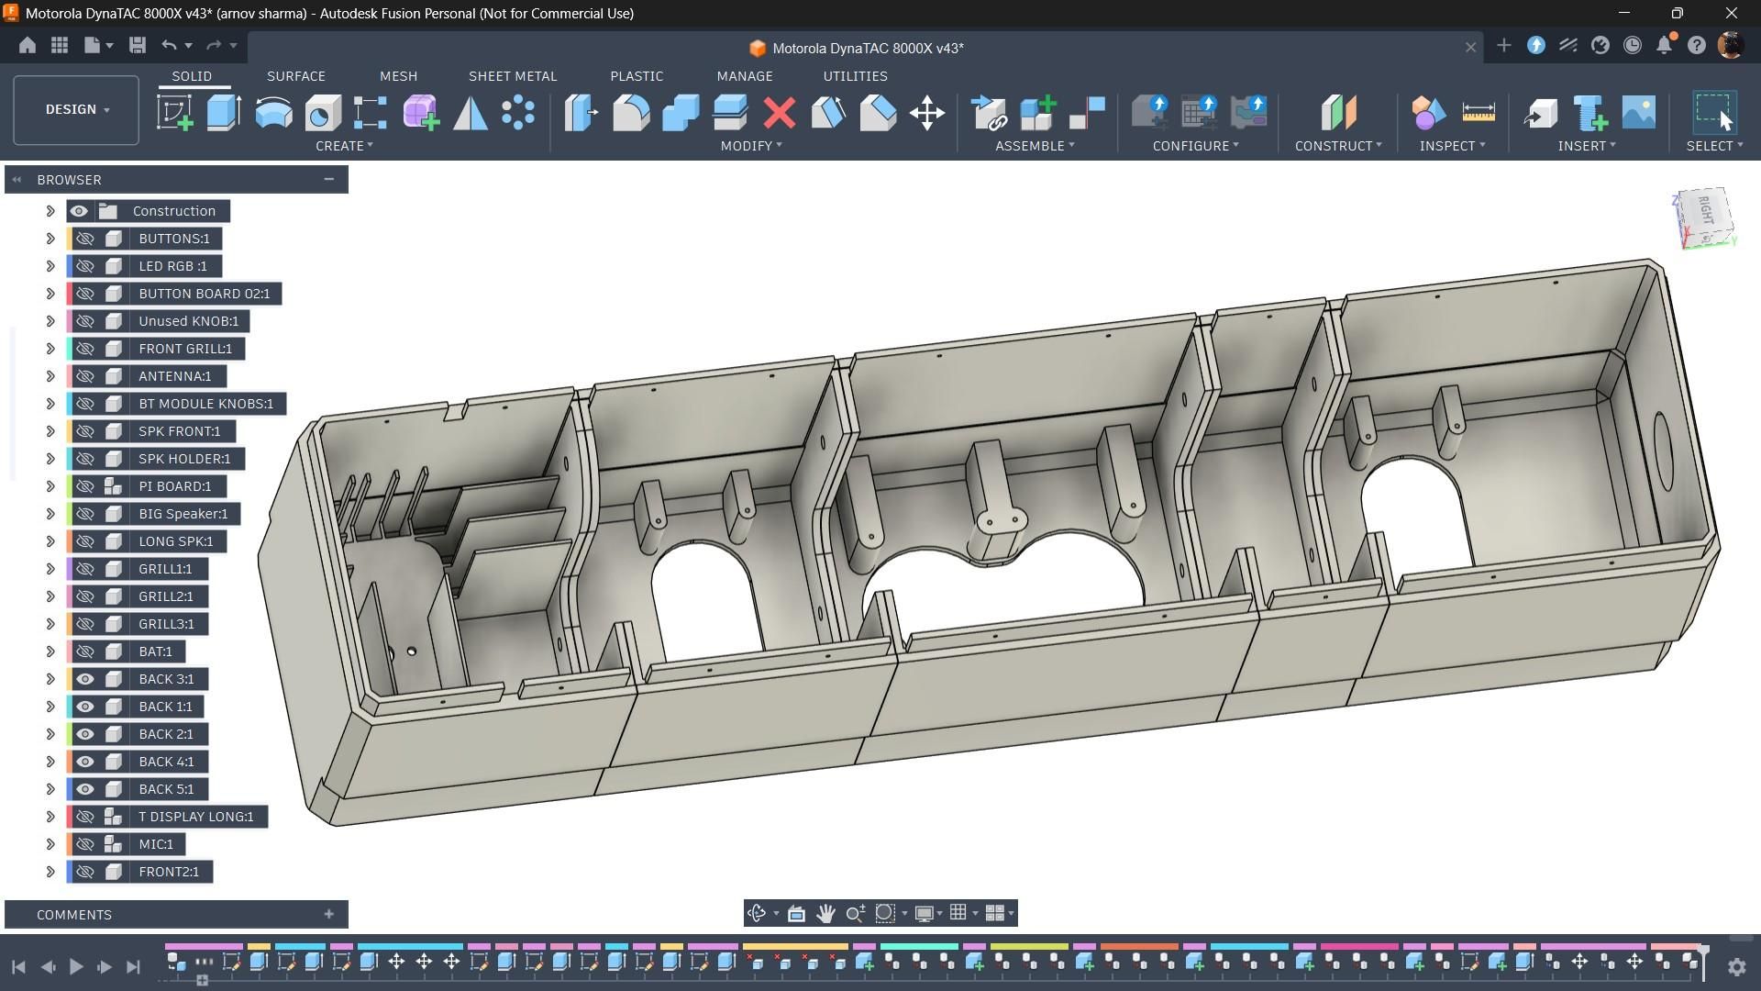Select the Insert Derive tool

pyautogui.click(x=1541, y=113)
